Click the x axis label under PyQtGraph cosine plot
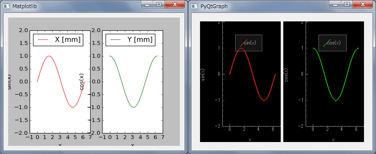Image resolution: width=376 pixels, height=154 pixels. pos(333,140)
